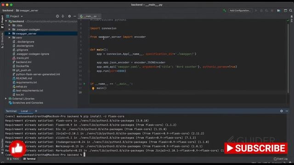This screenshot has width=294, height=165.
Task: Open the Event Log in status bar
Action: click(281, 159)
